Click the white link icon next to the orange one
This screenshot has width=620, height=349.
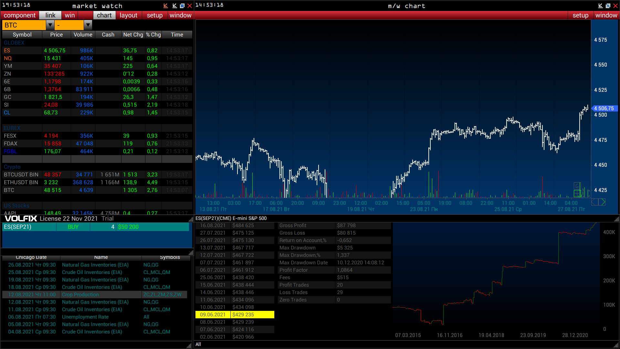pyautogui.click(x=174, y=5)
